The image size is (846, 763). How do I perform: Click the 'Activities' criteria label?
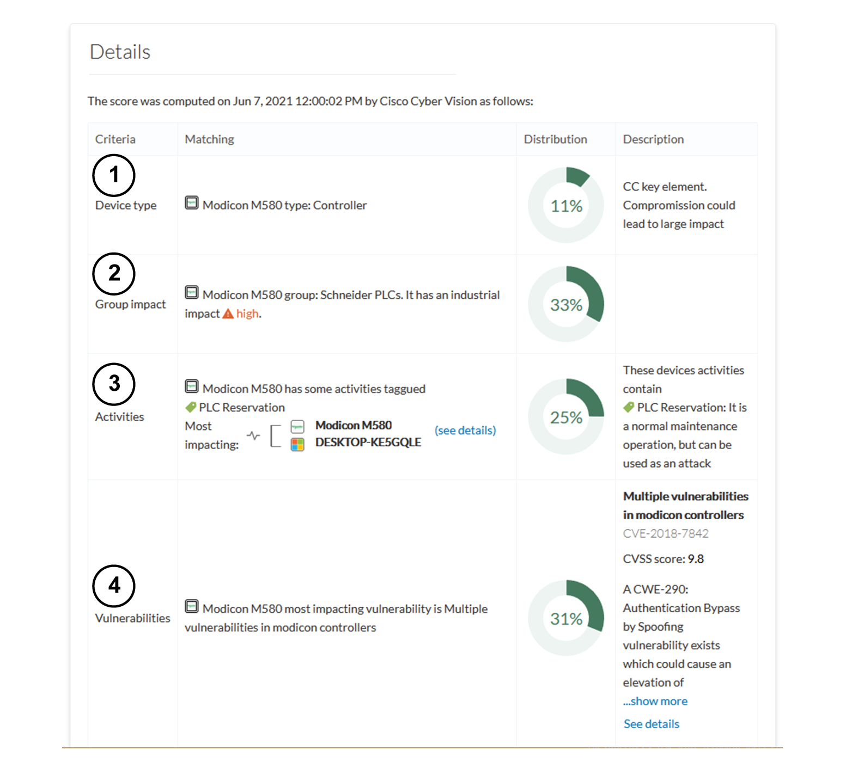[x=119, y=417]
